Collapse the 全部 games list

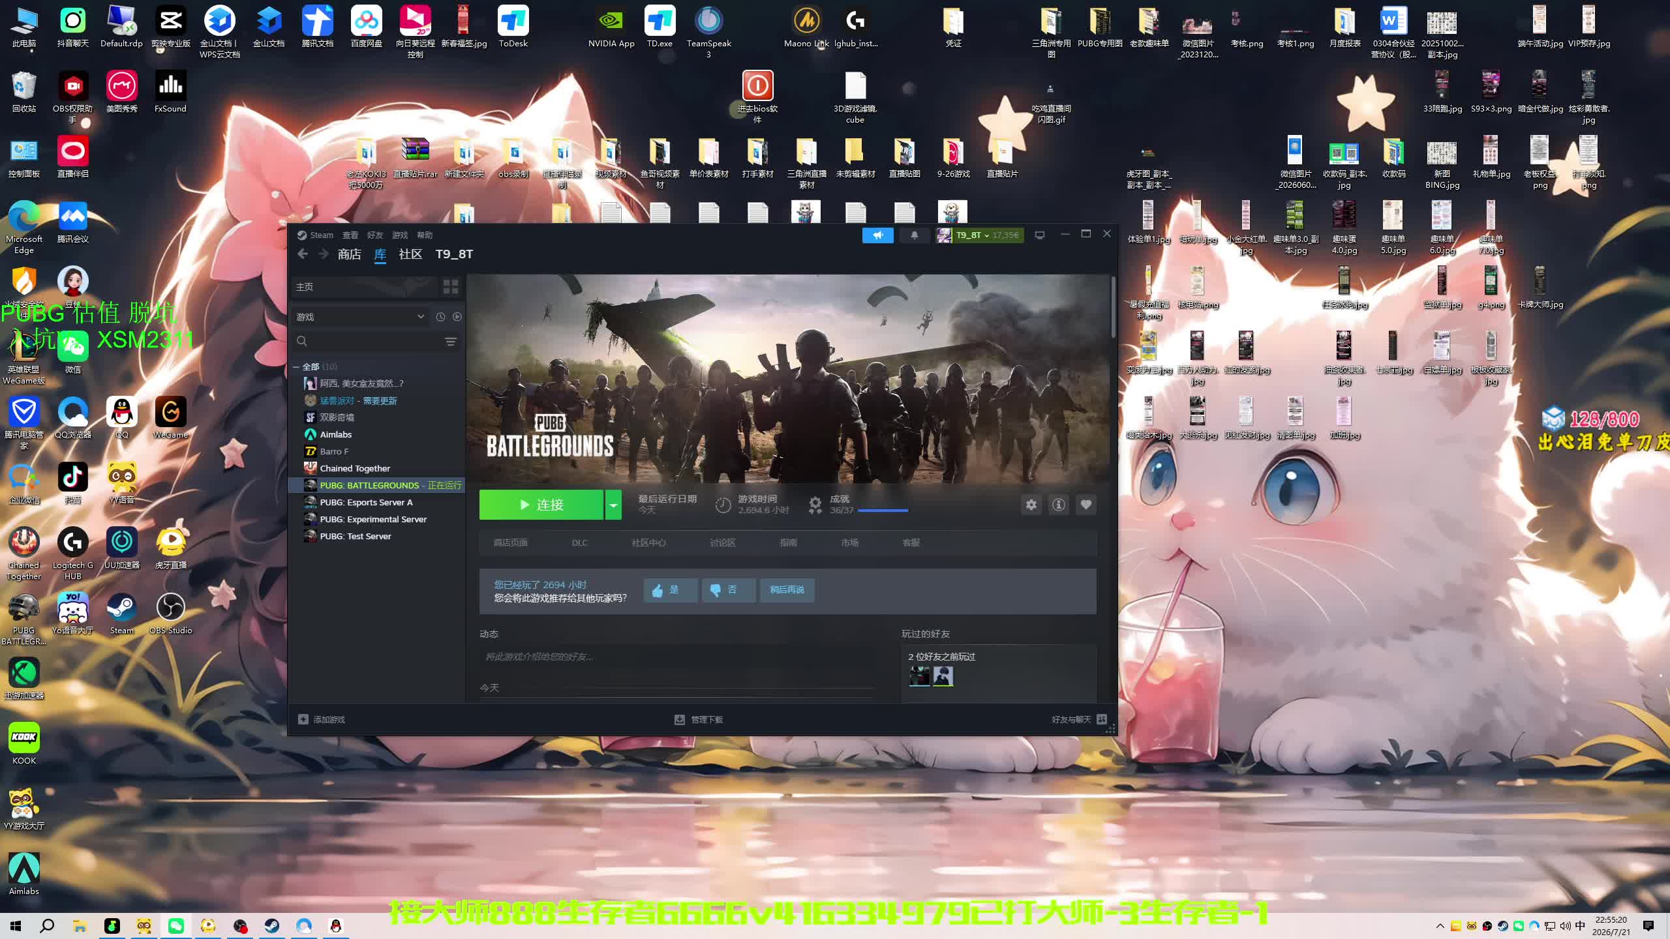[296, 367]
